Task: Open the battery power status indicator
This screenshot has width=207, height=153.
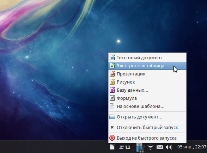Action: coord(140,147)
